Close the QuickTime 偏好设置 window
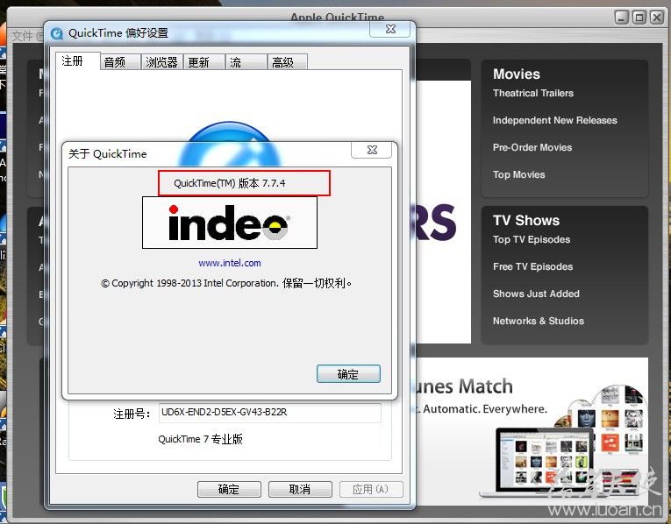 pos(389,29)
